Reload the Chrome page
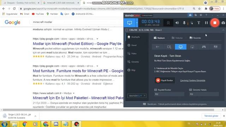This screenshot has width=226, height=127. [x=14, y=8]
